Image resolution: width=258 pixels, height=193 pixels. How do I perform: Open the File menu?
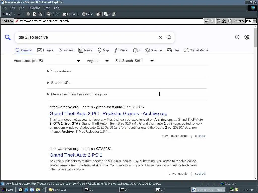click(4, 8)
